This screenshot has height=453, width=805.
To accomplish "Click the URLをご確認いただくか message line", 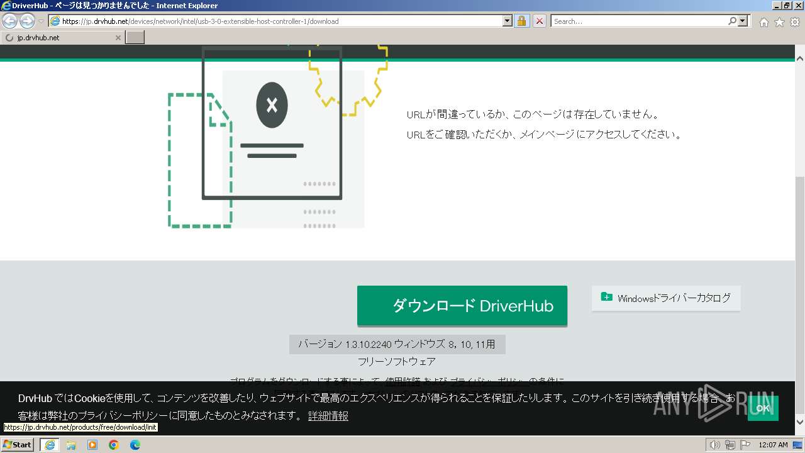I will click(x=544, y=135).
